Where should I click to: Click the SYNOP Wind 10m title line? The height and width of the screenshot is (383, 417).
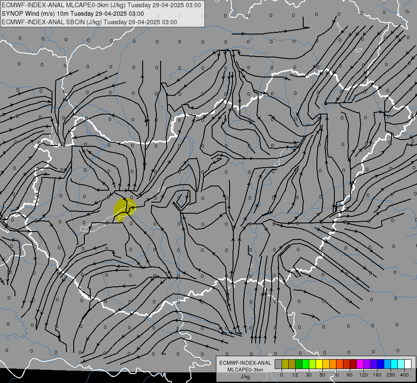pyautogui.click(x=72, y=14)
